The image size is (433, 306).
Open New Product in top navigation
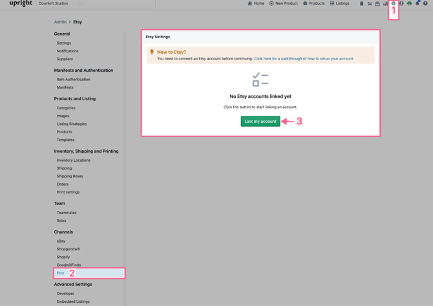[284, 3]
